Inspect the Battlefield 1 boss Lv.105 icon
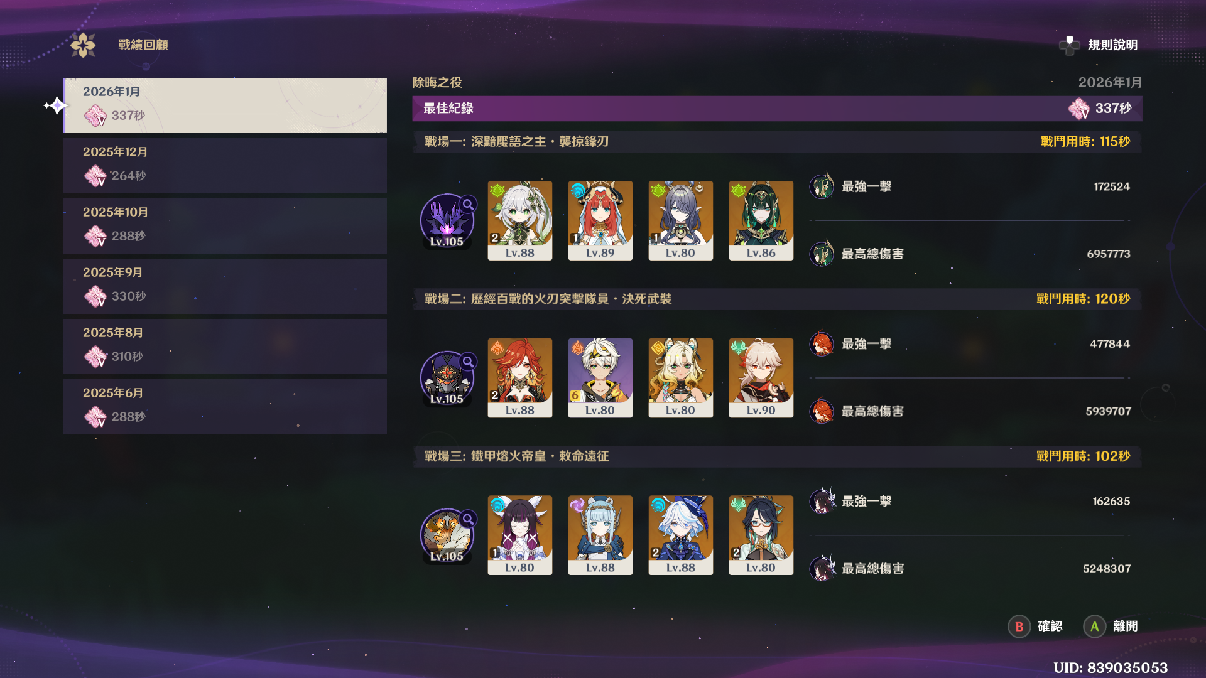This screenshot has height=678, width=1206. tap(447, 221)
